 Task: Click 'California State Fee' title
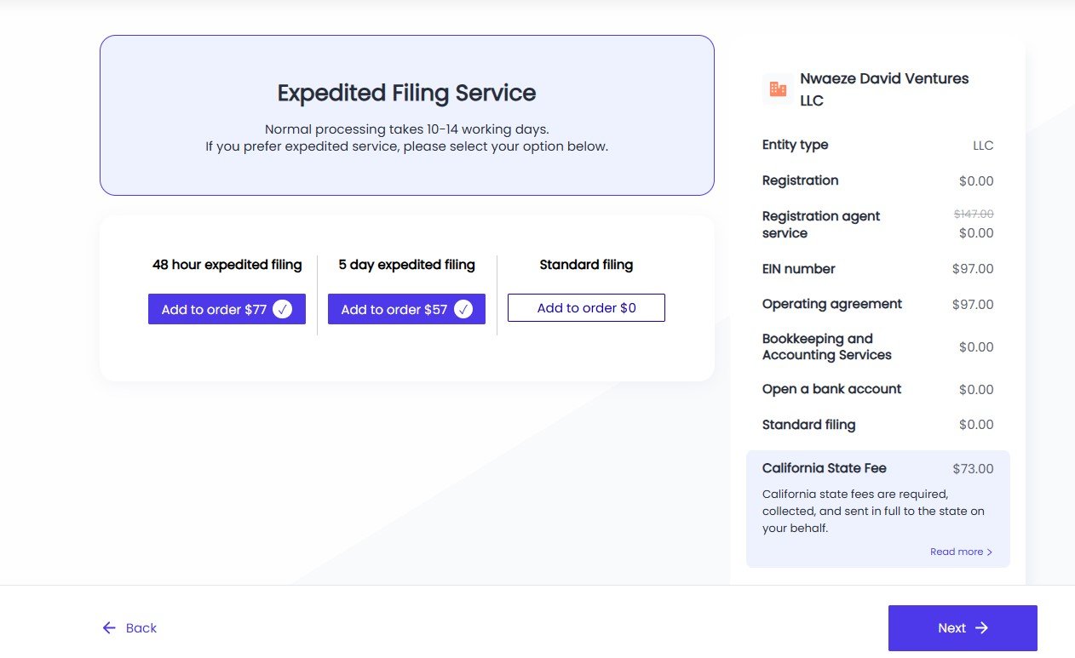point(824,468)
